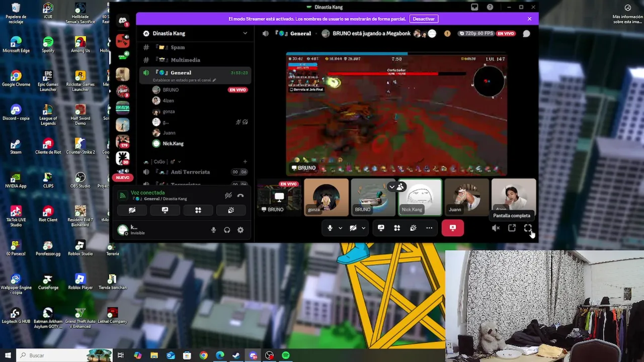Open the Windows Start button
The width and height of the screenshot is (644, 362).
[8, 355]
